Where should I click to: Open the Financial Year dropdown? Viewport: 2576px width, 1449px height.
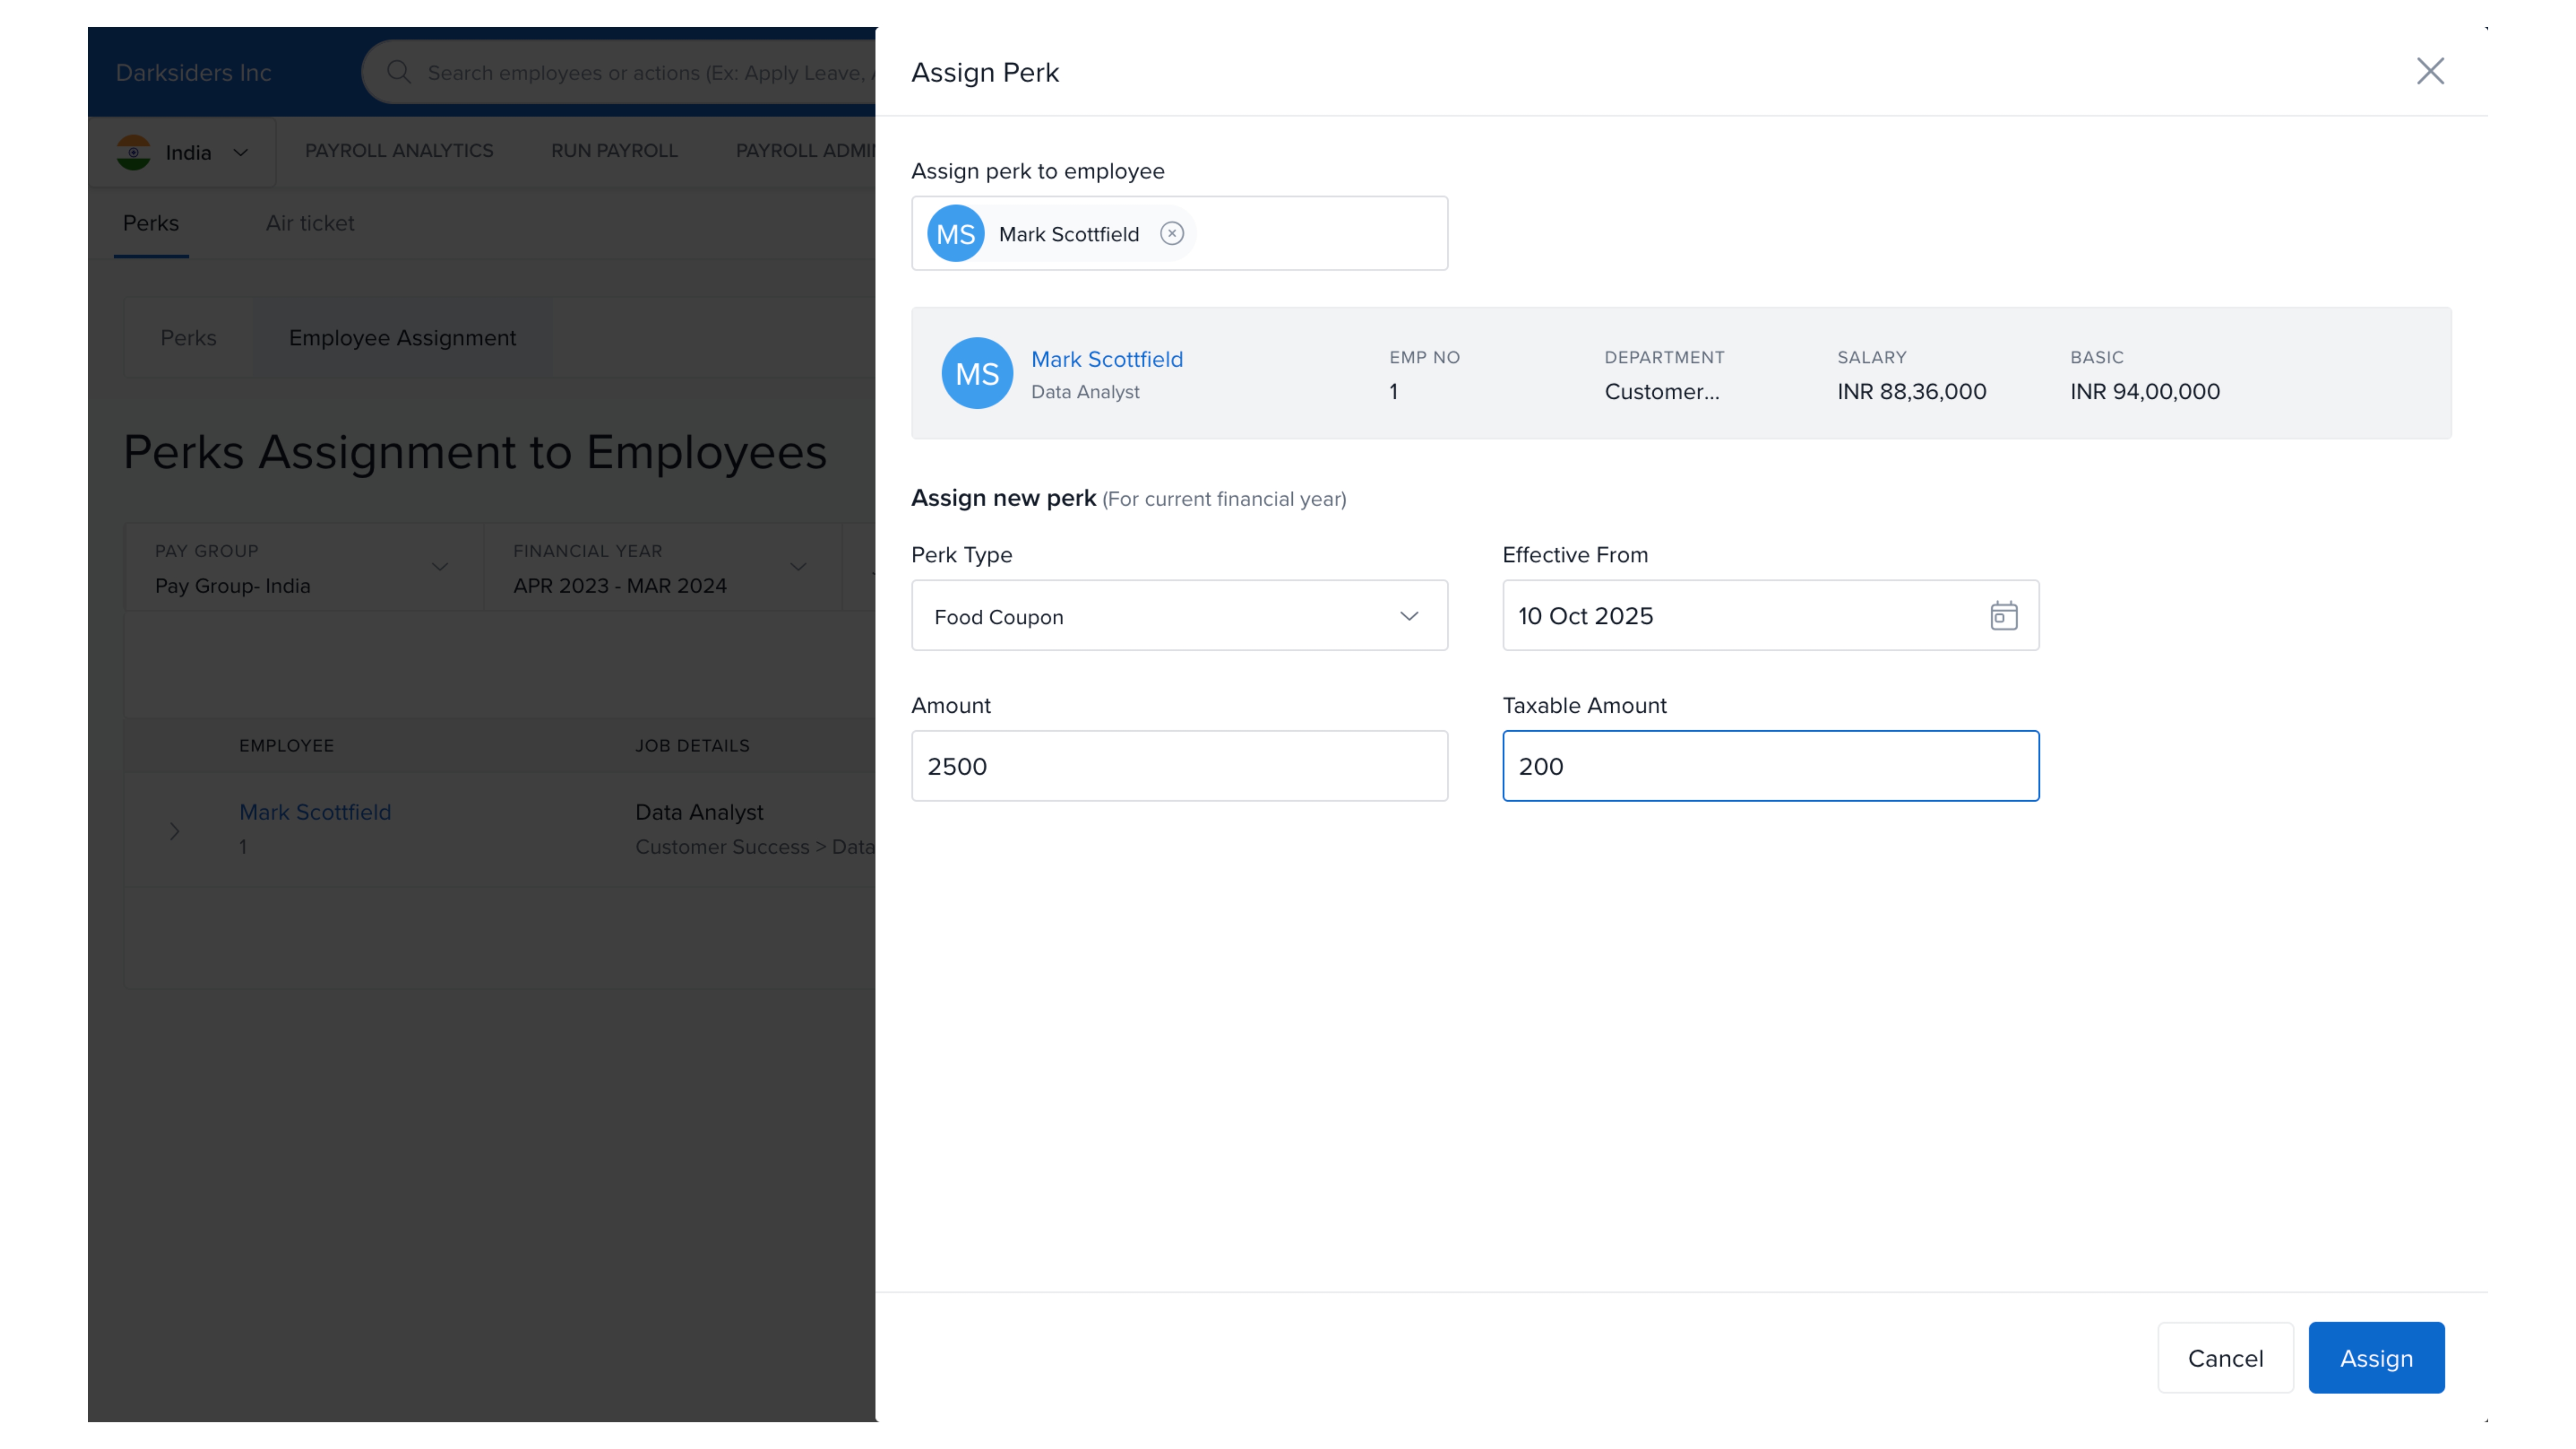(798, 567)
